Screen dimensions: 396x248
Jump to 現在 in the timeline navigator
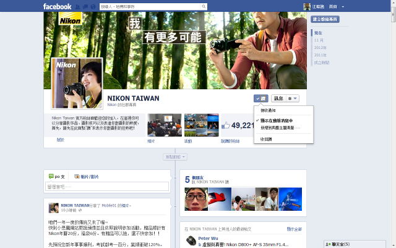318,33
